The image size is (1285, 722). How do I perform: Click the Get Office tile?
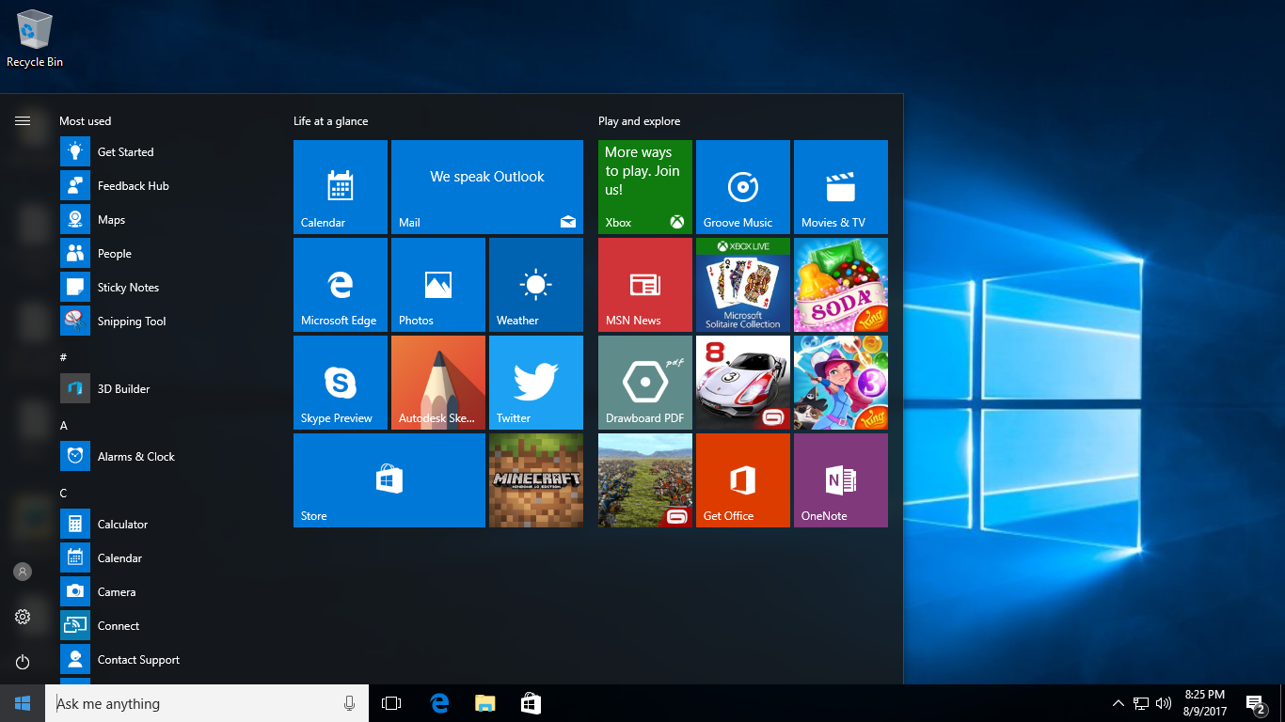(743, 480)
